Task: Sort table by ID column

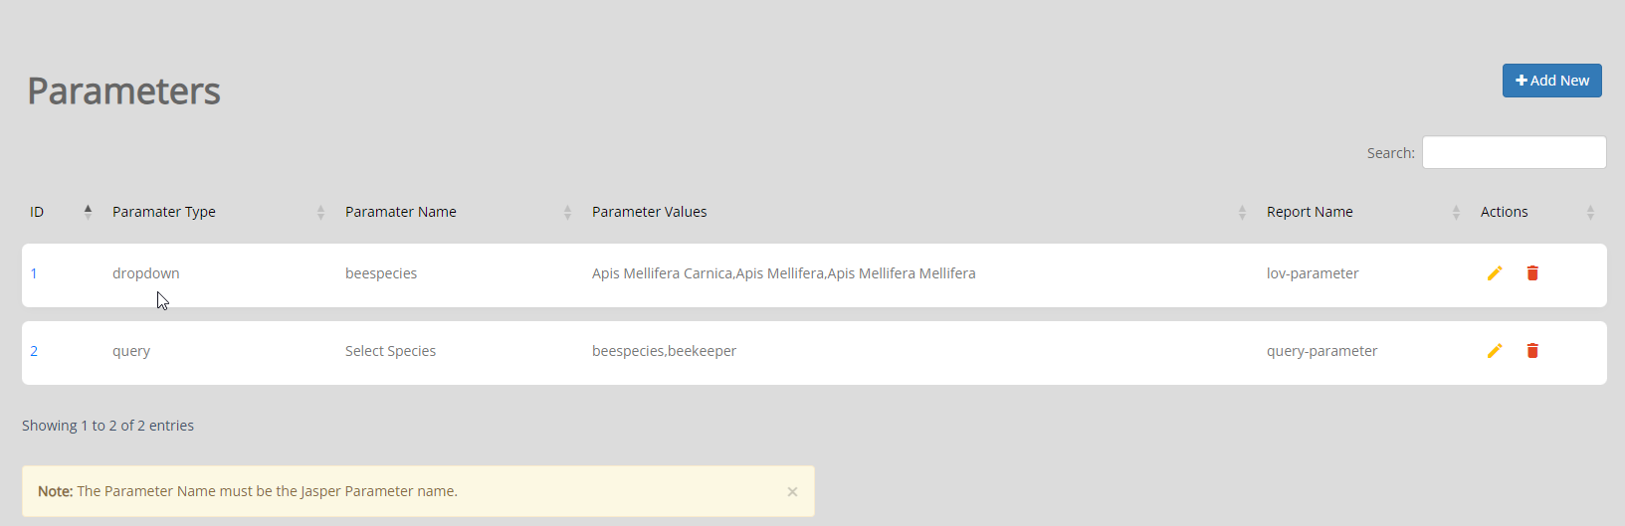Action: click(60, 212)
